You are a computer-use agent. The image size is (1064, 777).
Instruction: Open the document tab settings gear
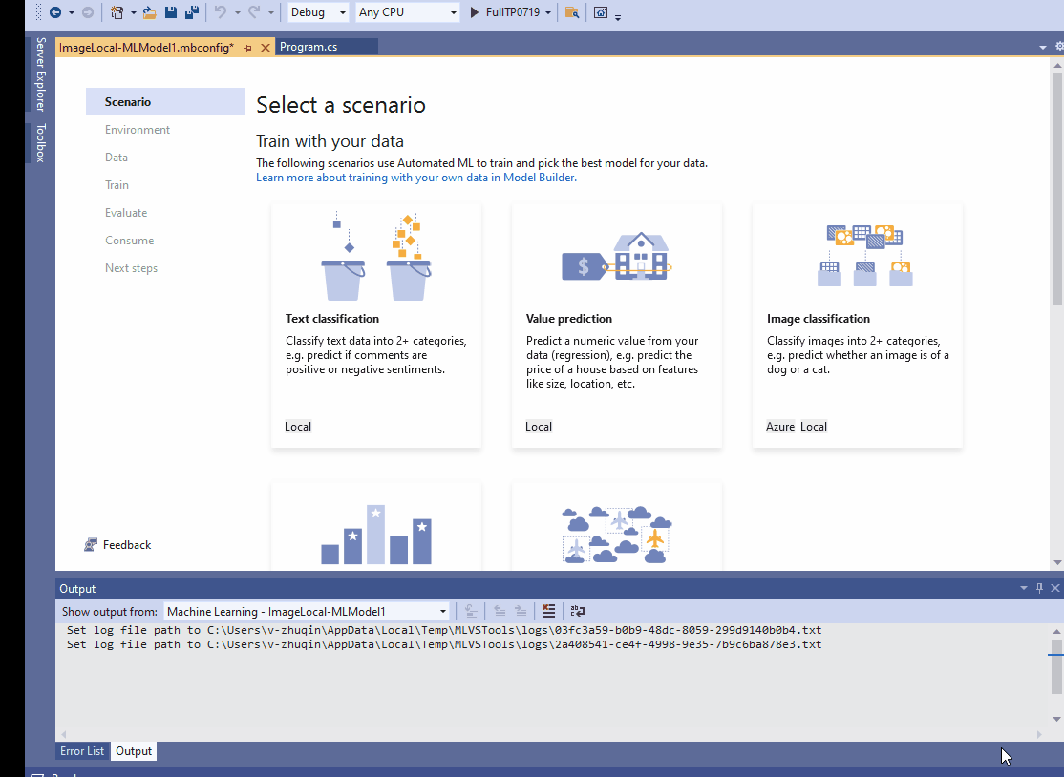click(1059, 46)
